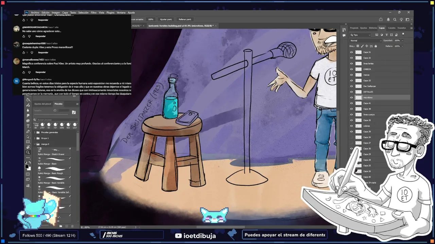This screenshot has width=435, height=244.
Task: Toggle layer filtering on/off switch
Action: [403, 34]
